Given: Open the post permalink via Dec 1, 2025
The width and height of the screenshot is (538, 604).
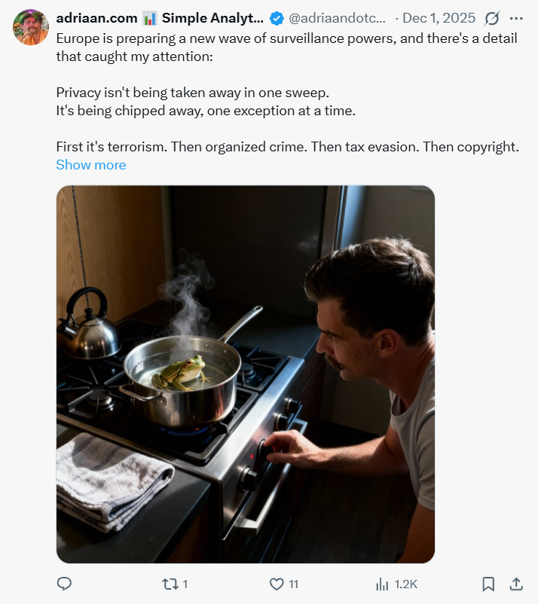Looking at the screenshot, I should 439,18.
